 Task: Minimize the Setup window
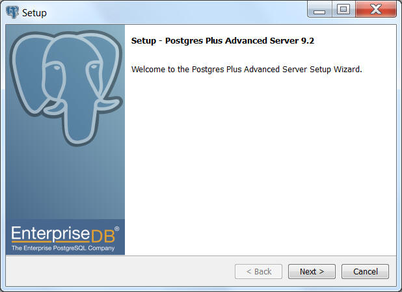click(319, 10)
